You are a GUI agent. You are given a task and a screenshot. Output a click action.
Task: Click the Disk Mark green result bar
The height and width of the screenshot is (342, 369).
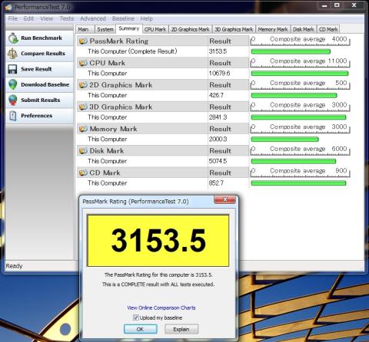pyautogui.click(x=294, y=161)
